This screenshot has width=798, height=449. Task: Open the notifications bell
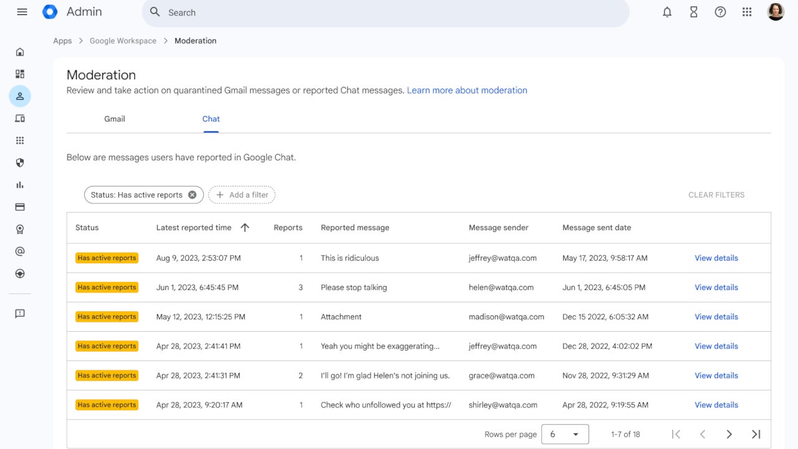[667, 12]
